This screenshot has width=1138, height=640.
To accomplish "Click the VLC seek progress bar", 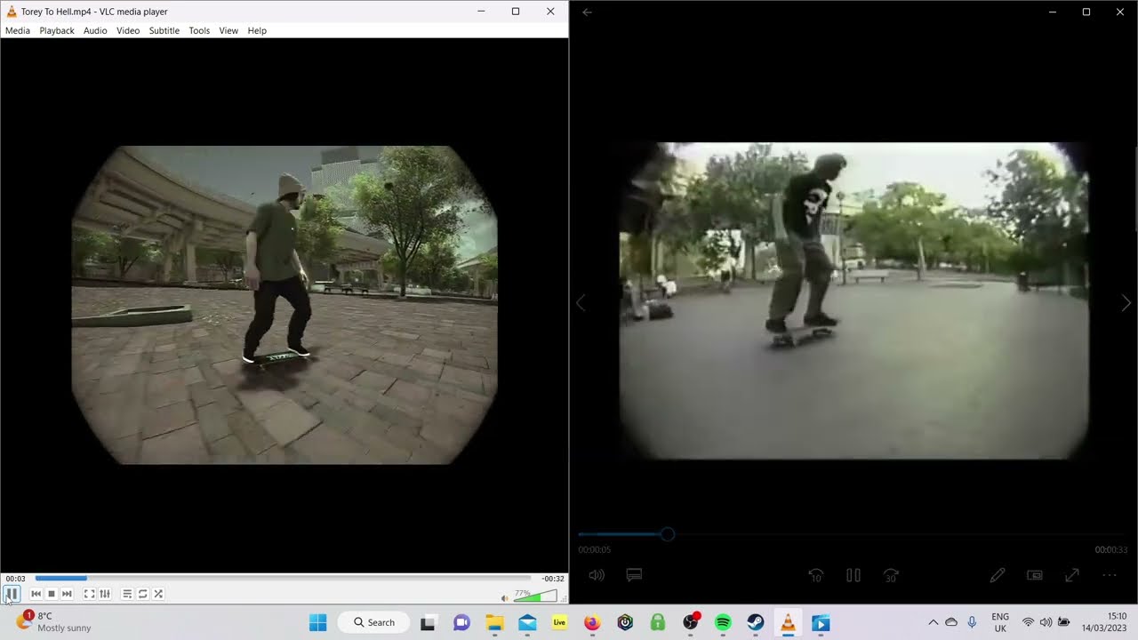I will 283,579.
